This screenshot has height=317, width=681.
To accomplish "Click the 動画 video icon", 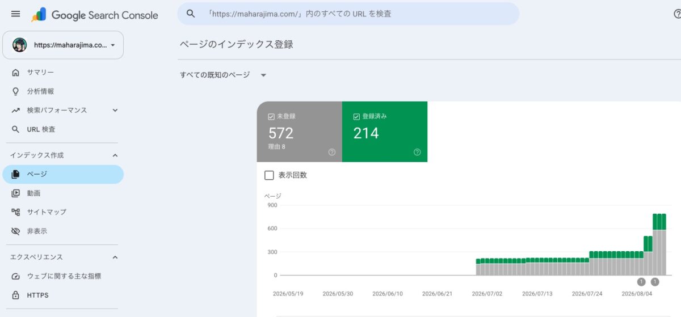I will pyautogui.click(x=15, y=193).
